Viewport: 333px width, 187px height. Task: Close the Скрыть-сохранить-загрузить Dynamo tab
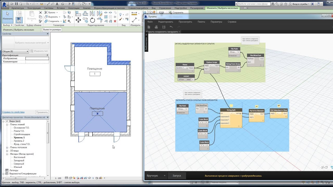(x=180, y=32)
